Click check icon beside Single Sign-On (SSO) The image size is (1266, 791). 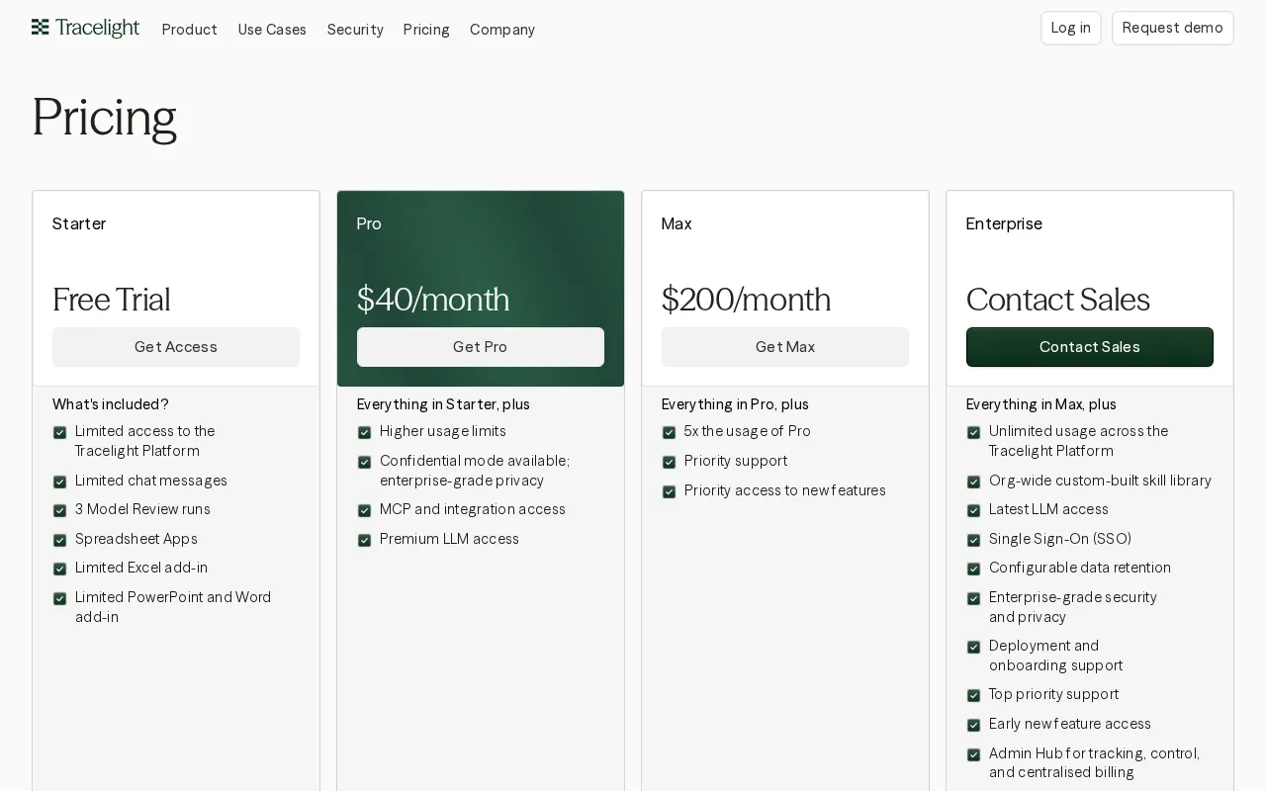pyautogui.click(x=973, y=540)
